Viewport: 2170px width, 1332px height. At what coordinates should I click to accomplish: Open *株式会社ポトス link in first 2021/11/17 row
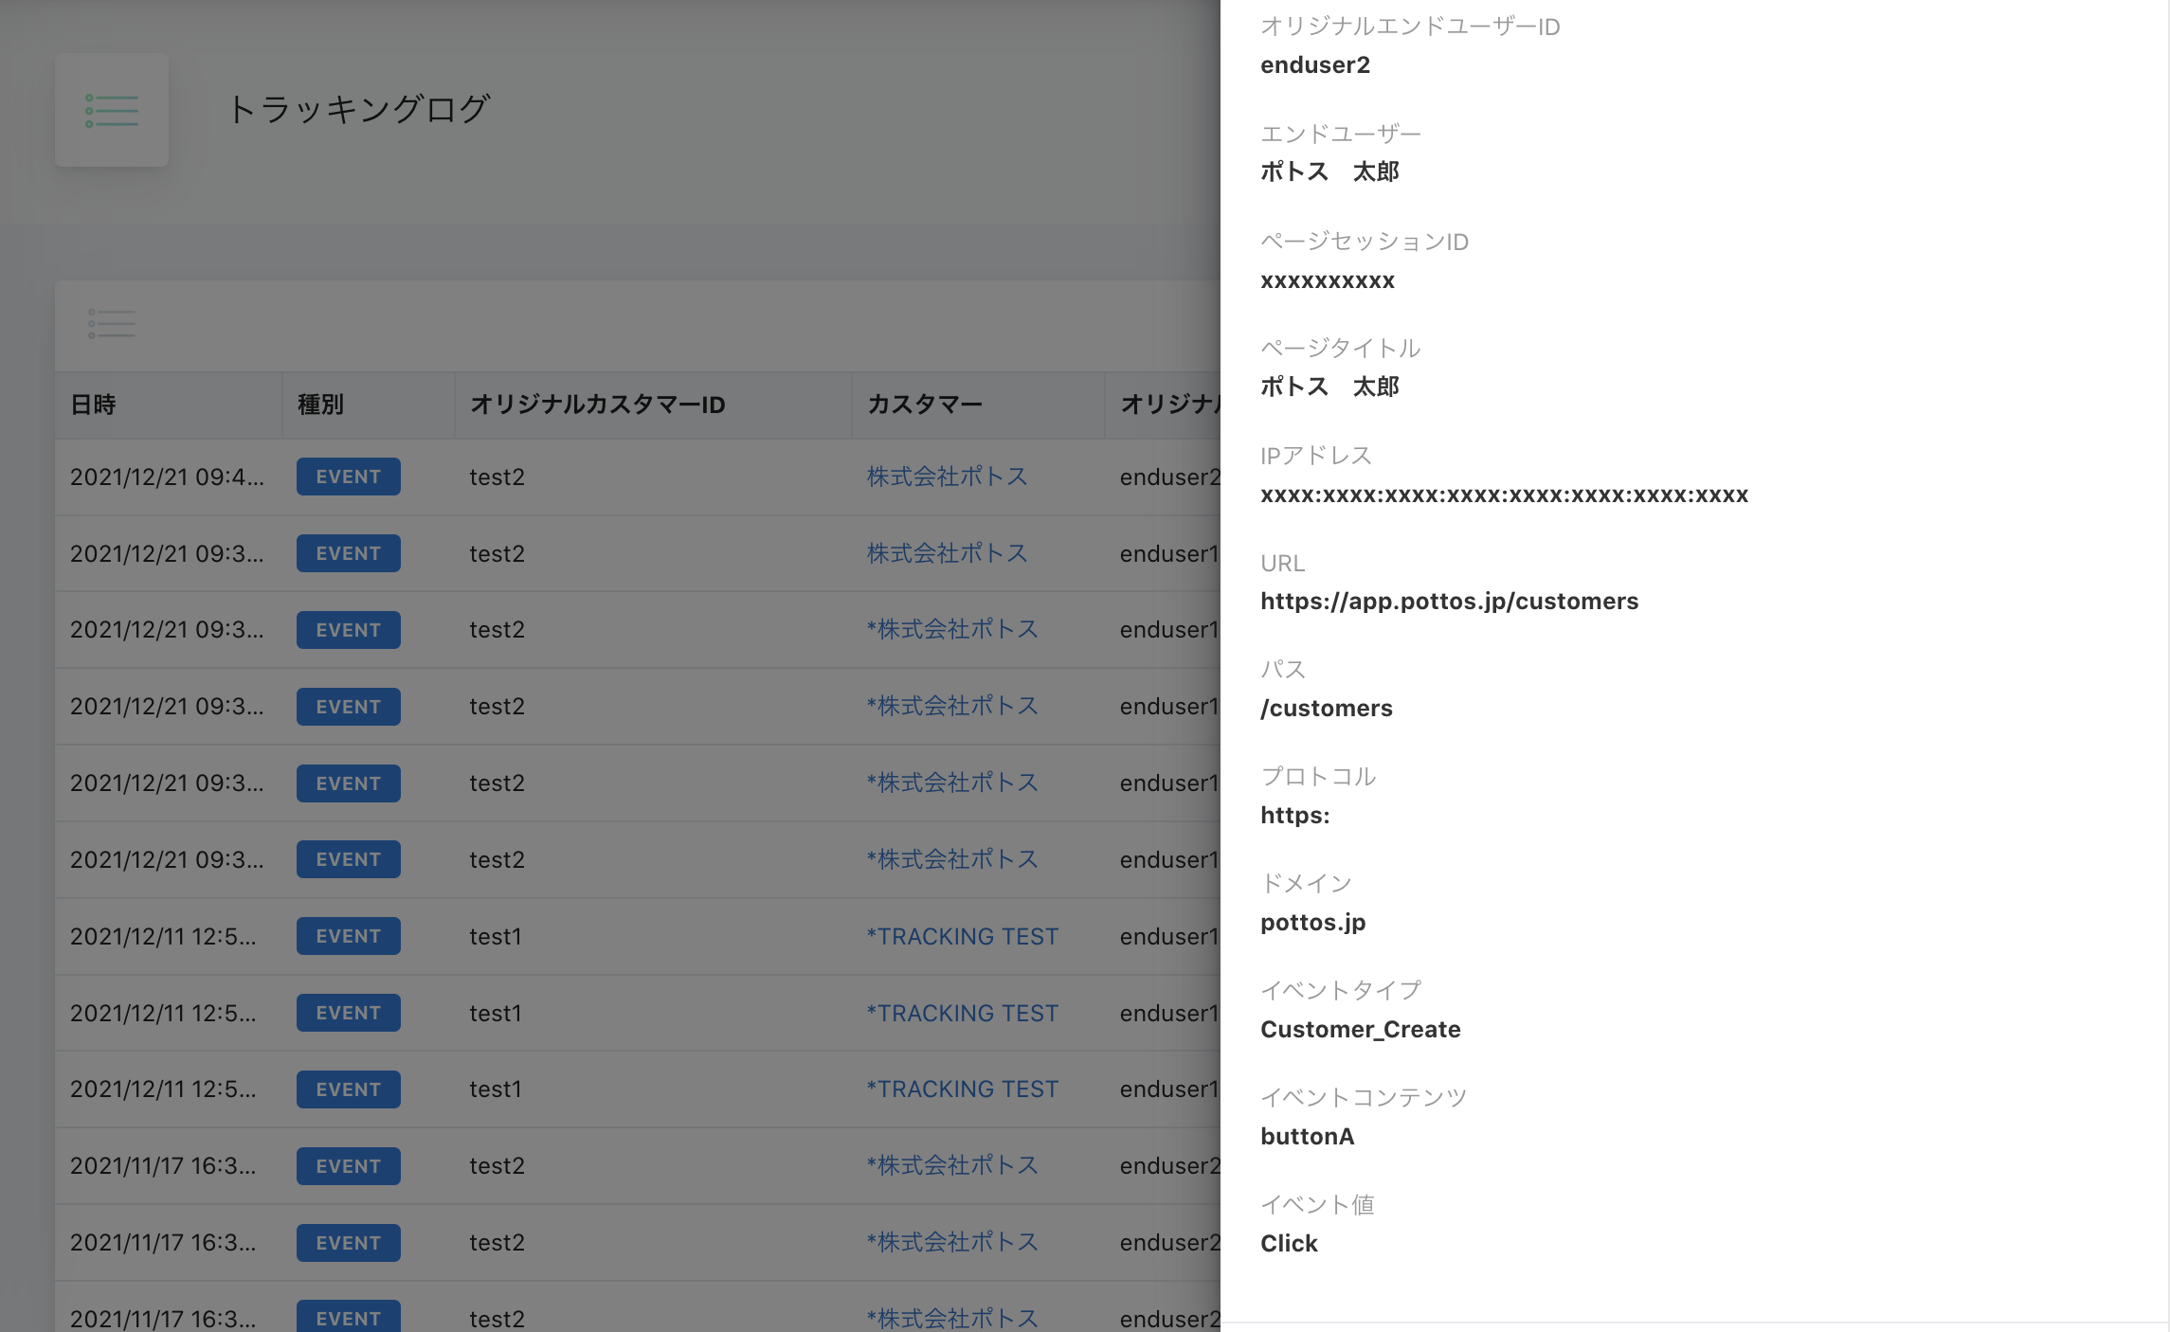pos(952,1165)
